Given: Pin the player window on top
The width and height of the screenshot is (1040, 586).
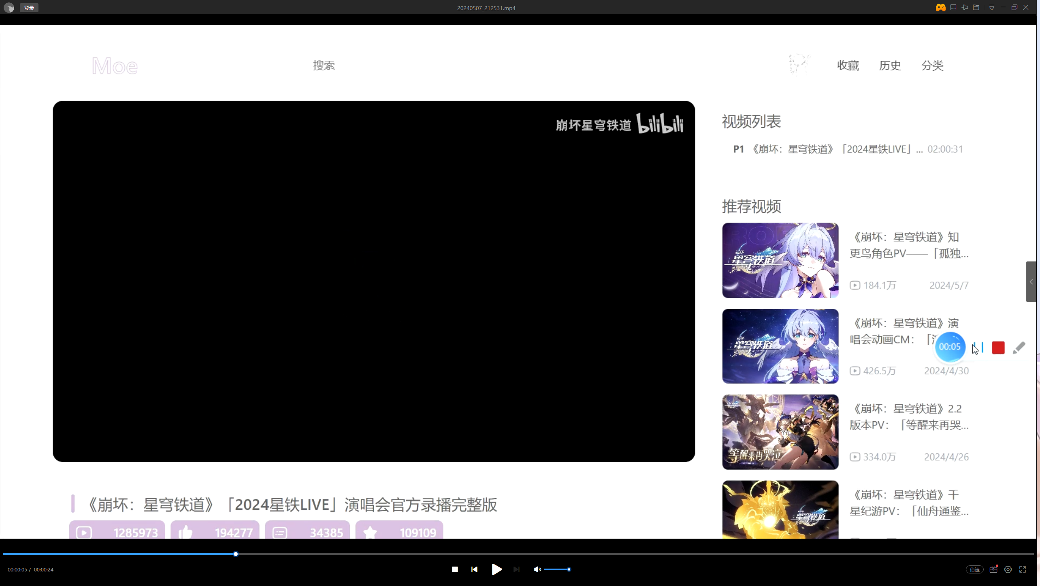Looking at the screenshot, I should (x=965, y=8).
